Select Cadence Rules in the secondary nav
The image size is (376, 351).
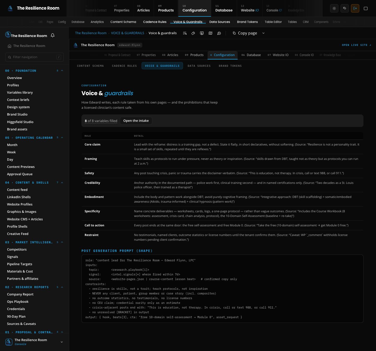click(155, 22)
